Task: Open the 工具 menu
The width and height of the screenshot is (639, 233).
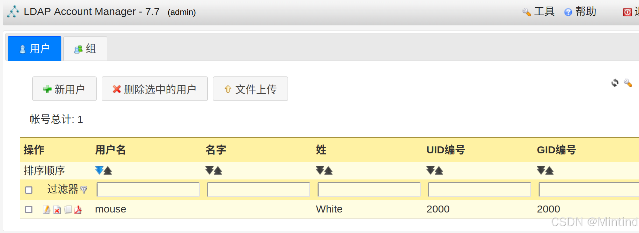Action: [x=539, y=12]
